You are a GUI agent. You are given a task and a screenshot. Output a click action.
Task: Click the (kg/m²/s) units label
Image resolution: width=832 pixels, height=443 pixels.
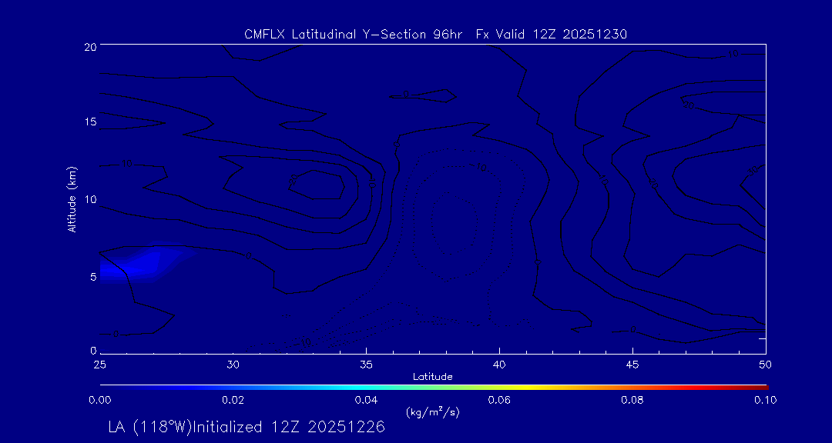point(432,411)
